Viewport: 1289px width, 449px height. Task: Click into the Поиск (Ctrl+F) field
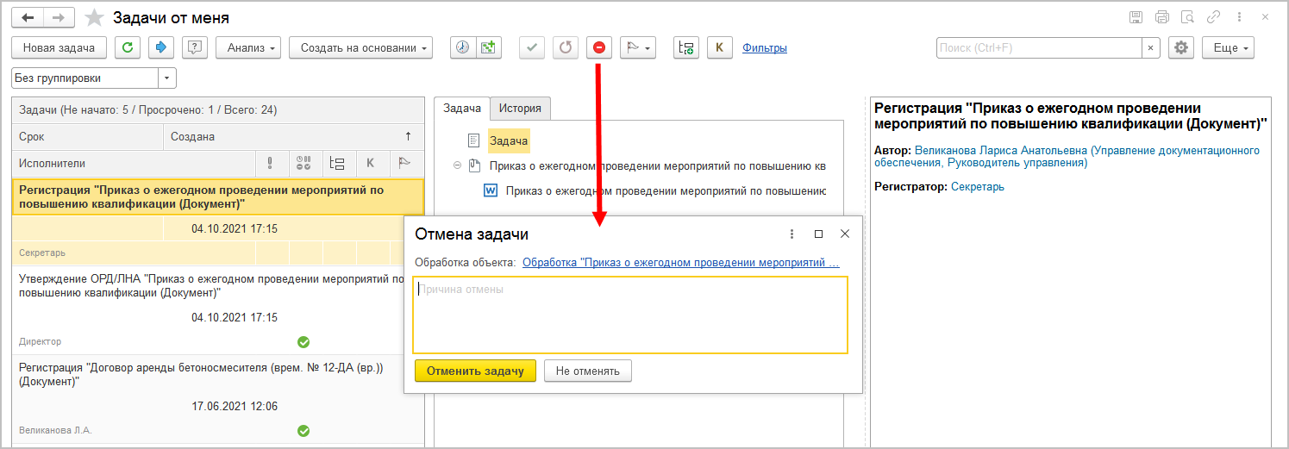[x=1039, y=48]
